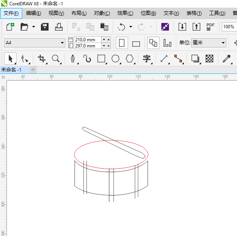Switch page to landscape orientation
Viewport: 237px width, 236px height.
click(136, 43)
